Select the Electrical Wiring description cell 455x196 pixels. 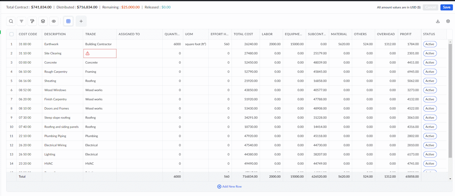tap(62, 145)
